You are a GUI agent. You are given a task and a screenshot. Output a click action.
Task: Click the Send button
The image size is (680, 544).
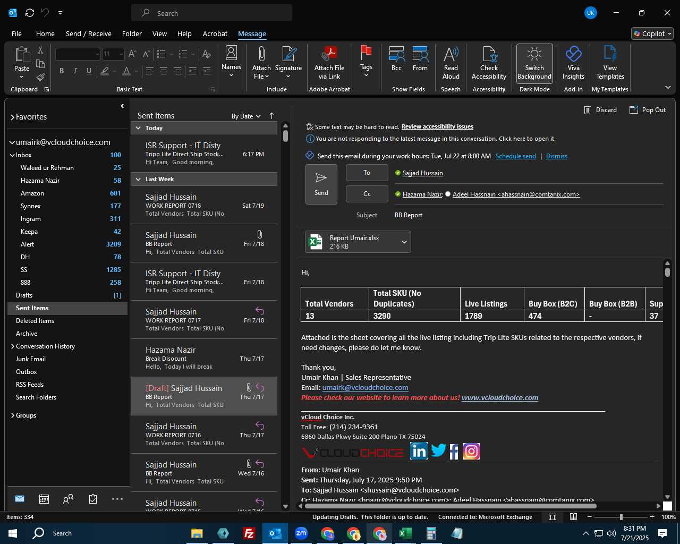point(321,184)
